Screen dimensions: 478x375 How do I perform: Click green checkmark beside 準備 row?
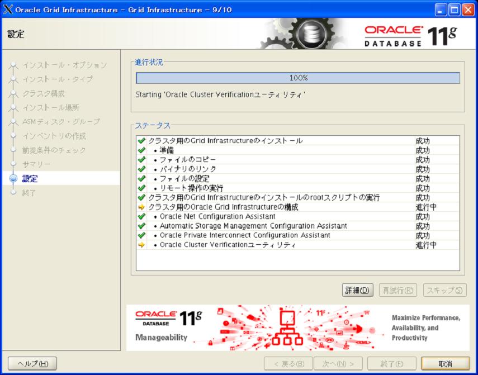141,150
